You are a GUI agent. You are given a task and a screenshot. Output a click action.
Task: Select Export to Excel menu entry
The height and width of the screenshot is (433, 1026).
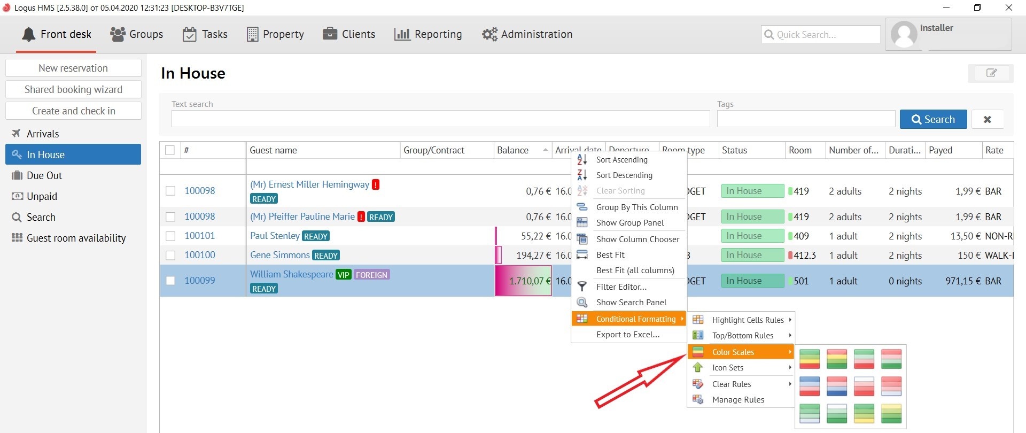628,335
